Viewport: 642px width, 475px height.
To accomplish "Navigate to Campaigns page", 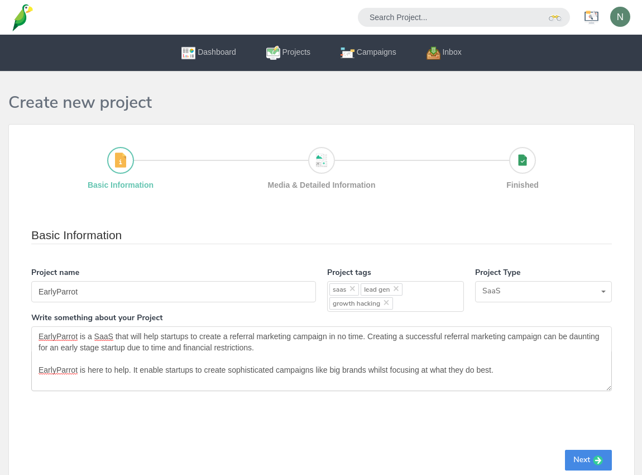I will coord(368,53).
